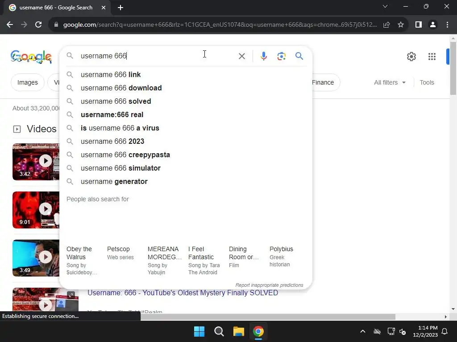Click 'Report inappropriate predictions'
The height and width of the screenshot is (342, 457).
tap(269, 285)
